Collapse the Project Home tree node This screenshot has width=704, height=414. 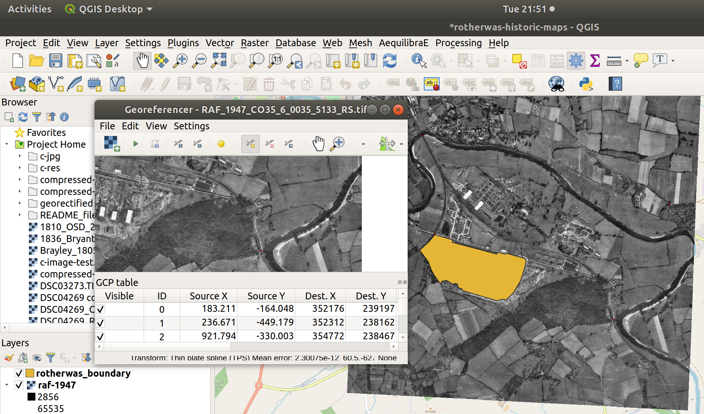pos(7,144)
